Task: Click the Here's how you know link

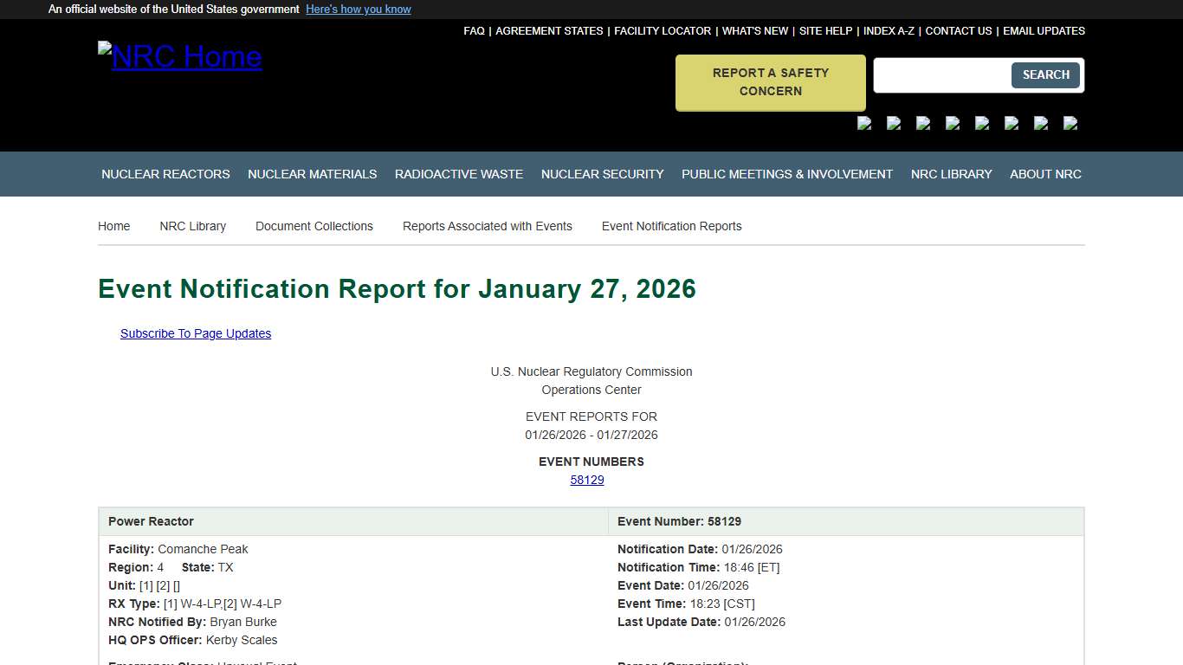Action: pos(358,9)
